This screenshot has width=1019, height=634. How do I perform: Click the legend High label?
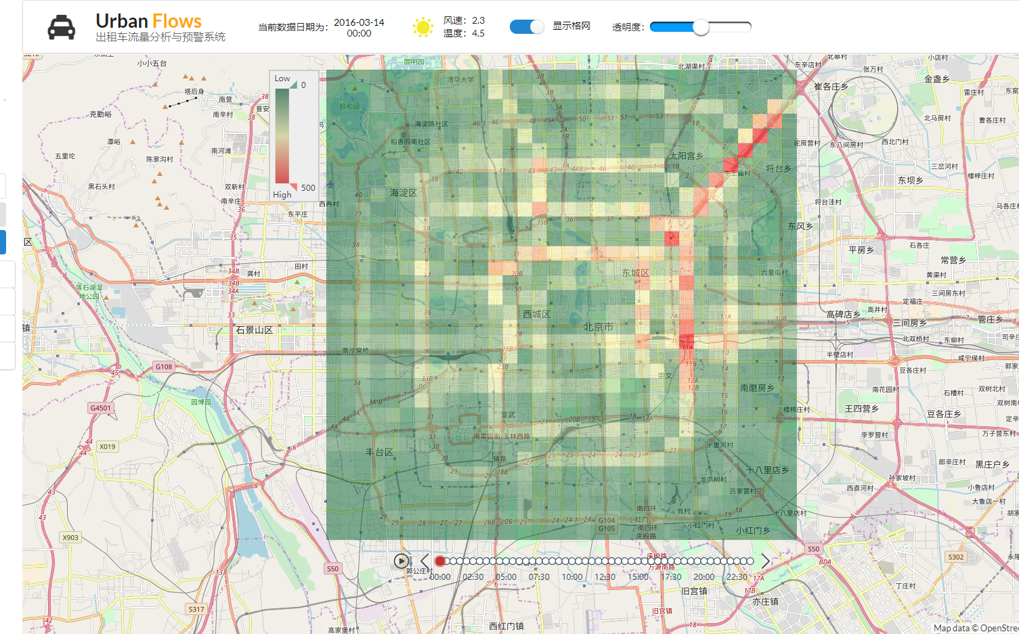coord(282,195)
